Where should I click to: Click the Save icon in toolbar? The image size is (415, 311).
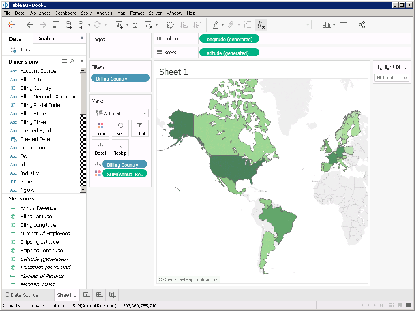(56, 25)
